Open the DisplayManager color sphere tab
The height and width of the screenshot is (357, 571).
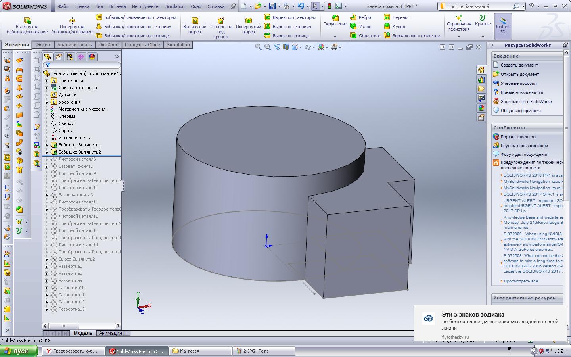tap(92, 57)
